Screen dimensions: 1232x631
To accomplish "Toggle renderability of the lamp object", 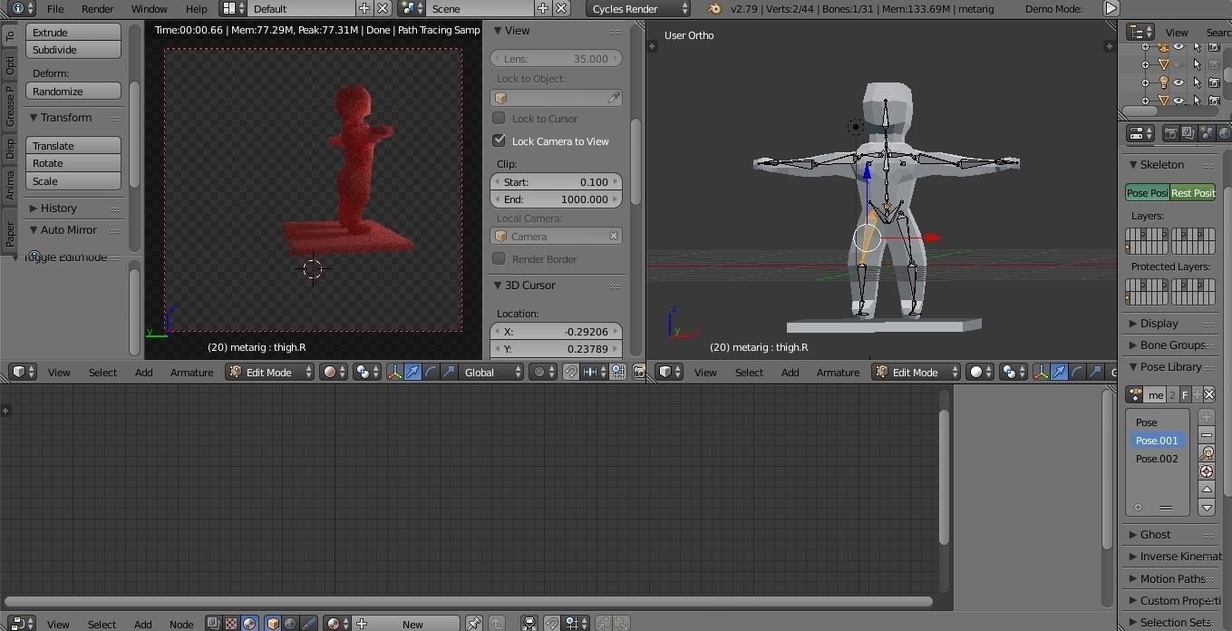I will (x=1215, y=83).
